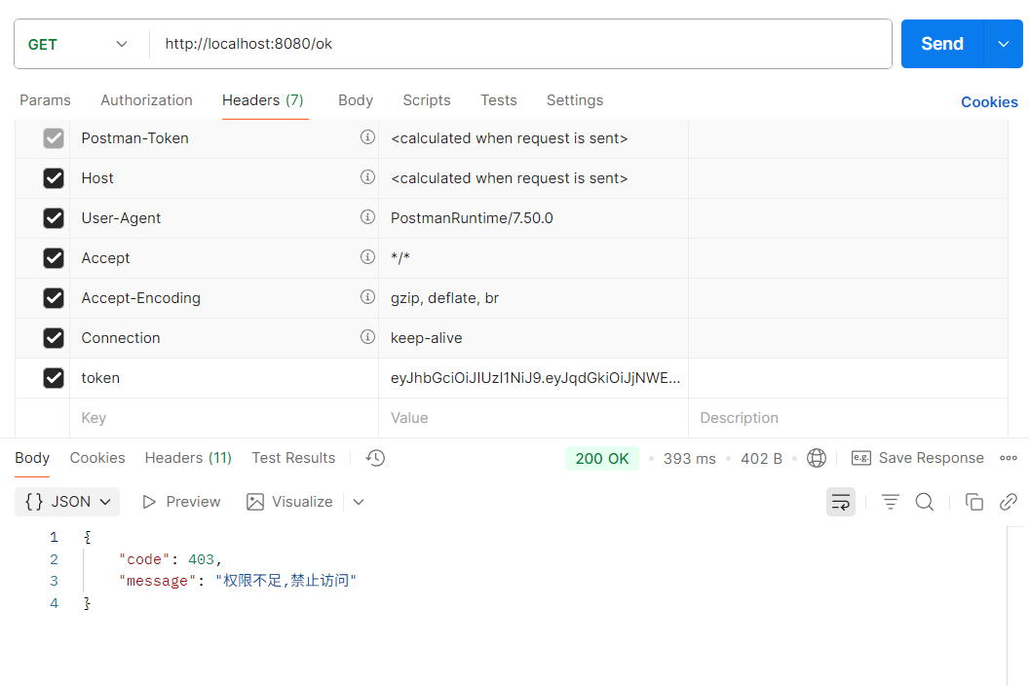This screenshot has width=1029, height=686.
Task: Send the request
Action: [x=942, y=44]
